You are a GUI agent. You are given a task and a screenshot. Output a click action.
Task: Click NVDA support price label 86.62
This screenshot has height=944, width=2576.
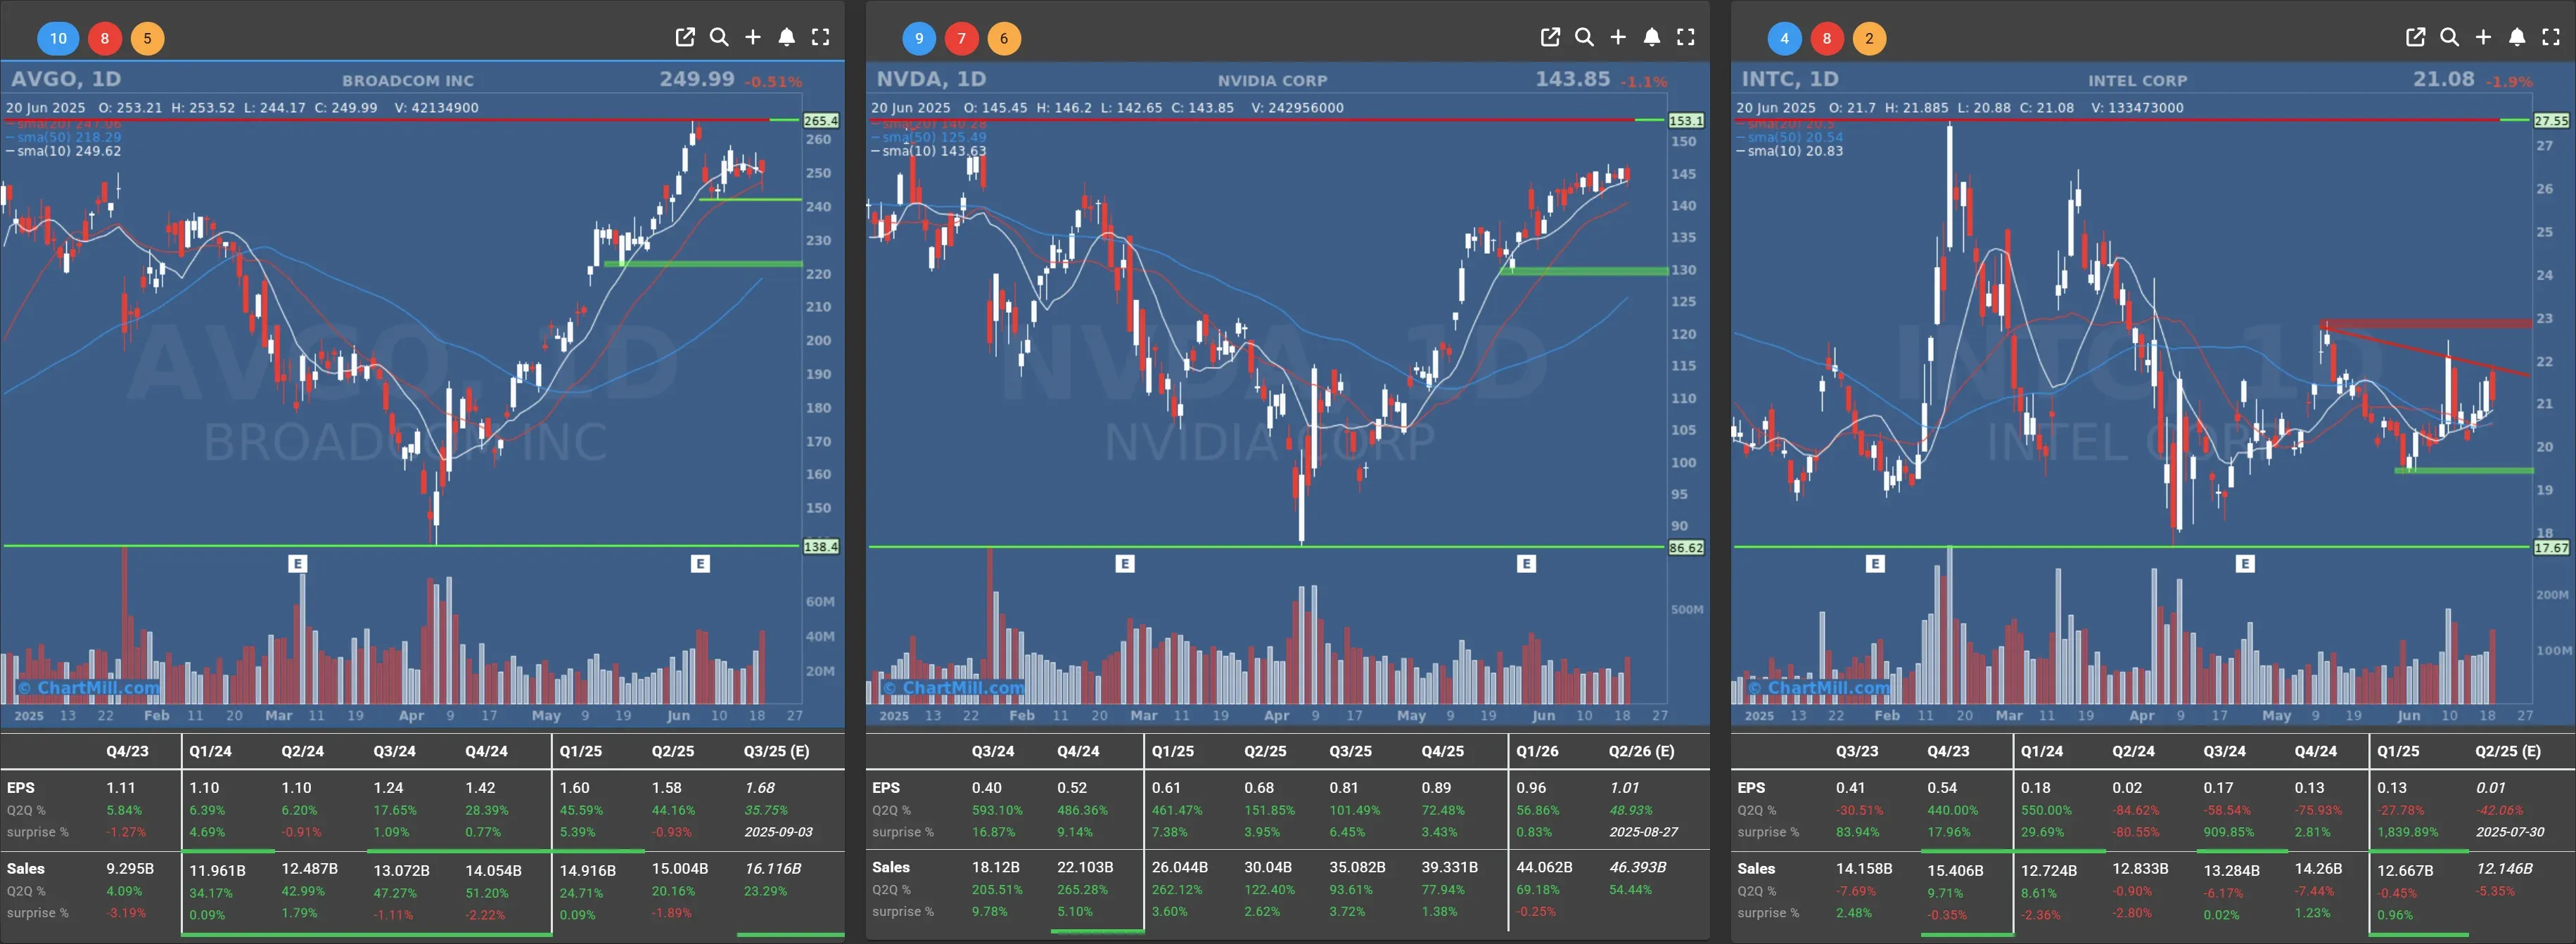pos(1686,548)
